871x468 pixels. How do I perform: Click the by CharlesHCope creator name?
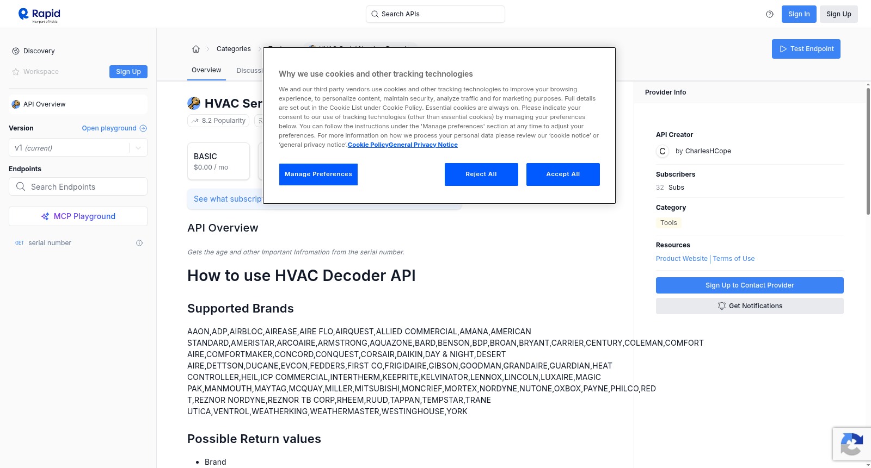pyautogui.click(x=703, y=151)
